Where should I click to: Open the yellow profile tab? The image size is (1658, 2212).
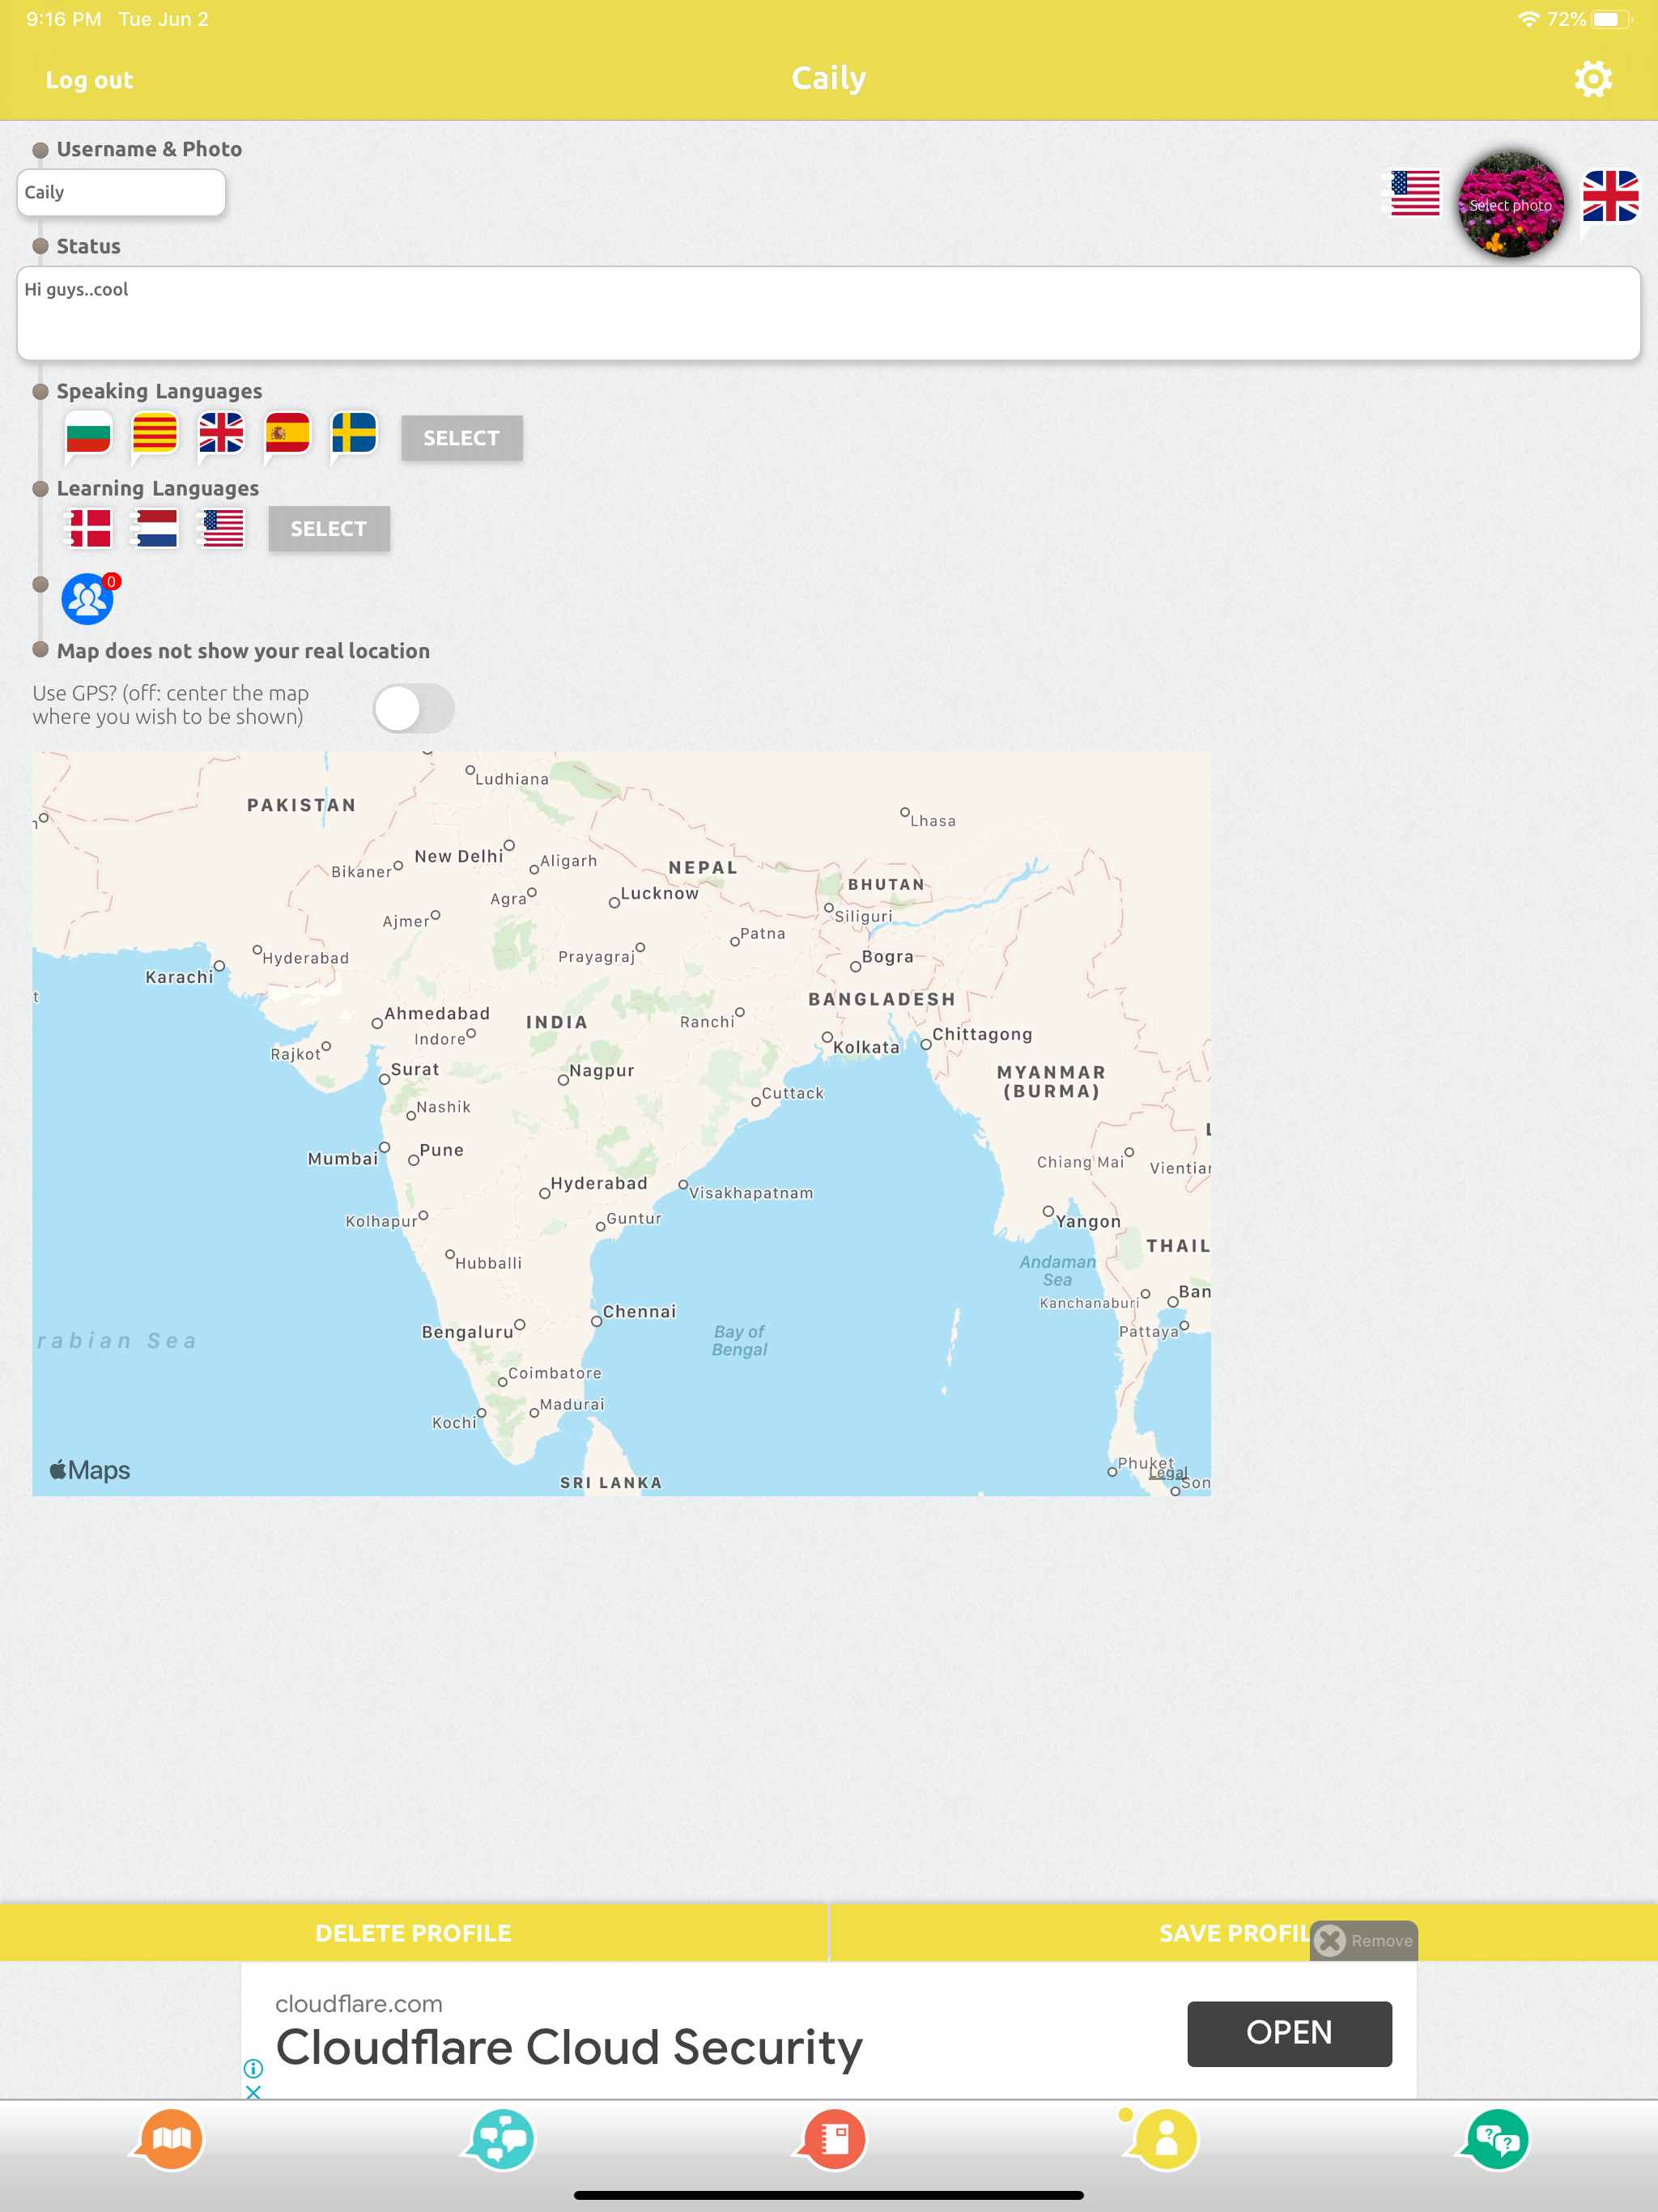[1163, 2140]
